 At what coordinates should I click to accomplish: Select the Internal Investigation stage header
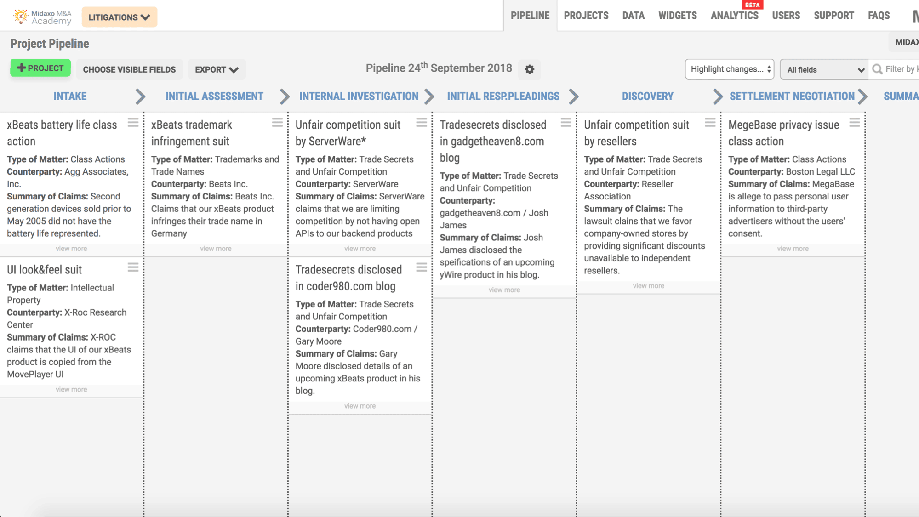[359, 97]
